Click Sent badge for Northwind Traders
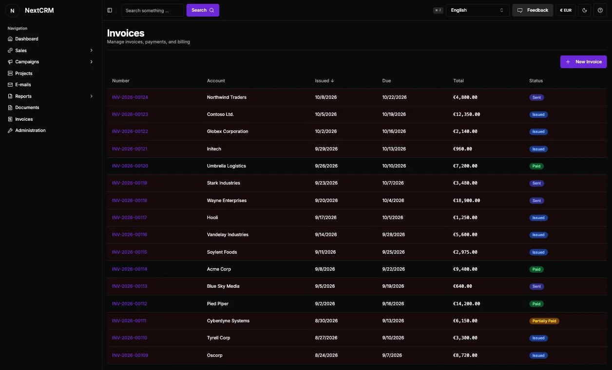 (536, 97)
